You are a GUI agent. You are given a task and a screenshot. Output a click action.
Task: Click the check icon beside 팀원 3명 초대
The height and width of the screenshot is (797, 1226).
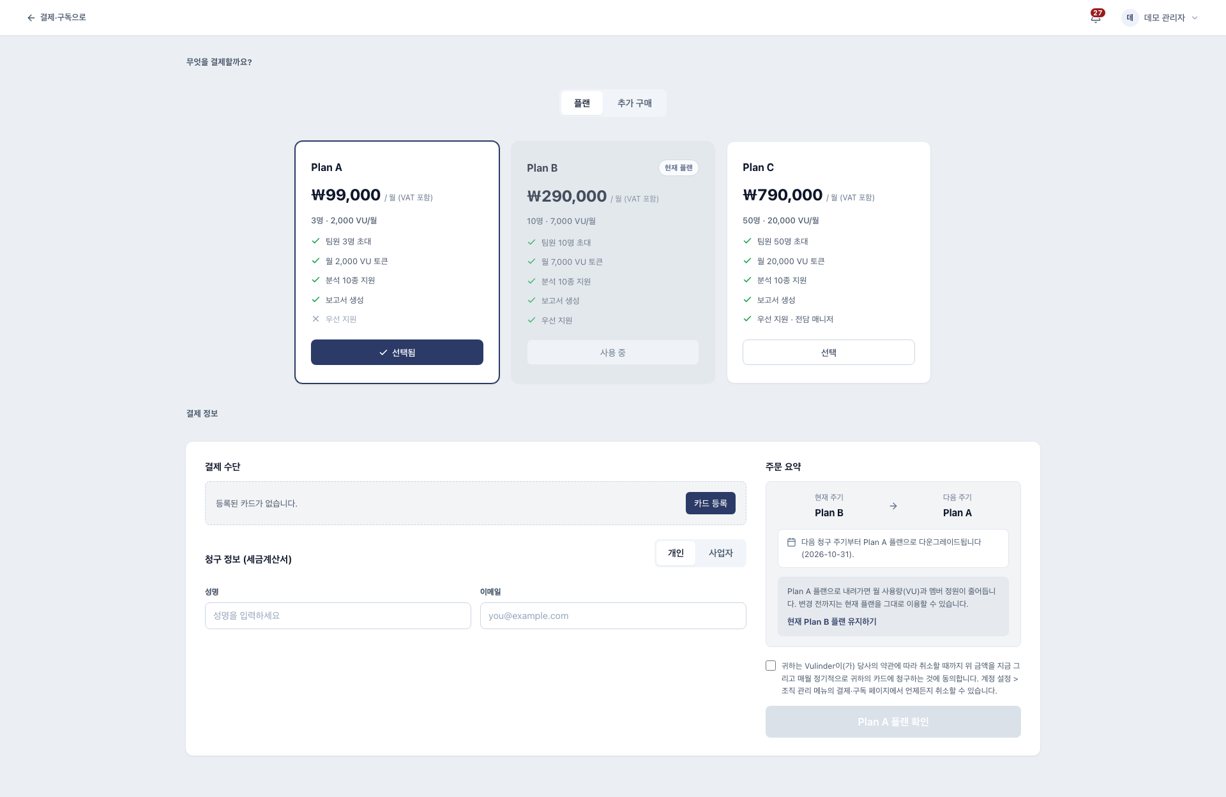point(315,241)
